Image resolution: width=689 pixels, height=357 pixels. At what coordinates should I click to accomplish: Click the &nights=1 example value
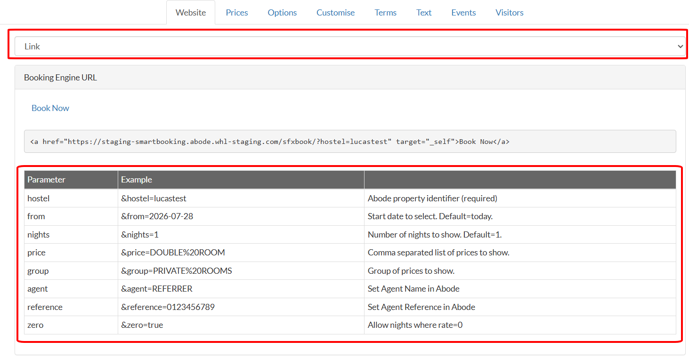[x=140, y=235]
